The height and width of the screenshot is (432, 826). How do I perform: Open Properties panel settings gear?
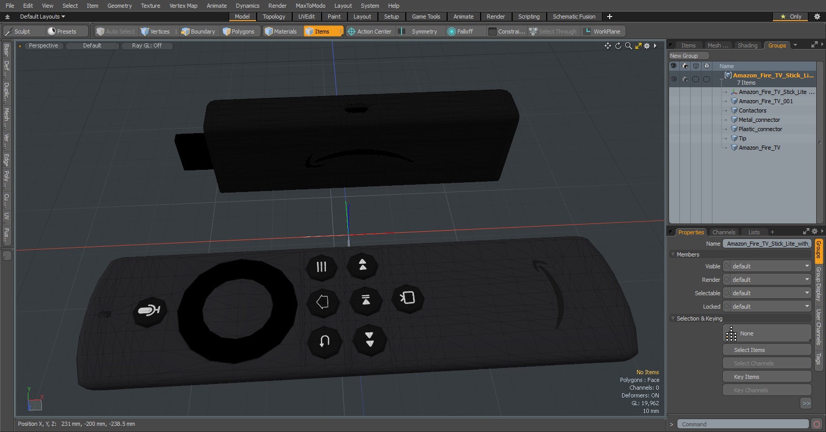click(815, 231)
